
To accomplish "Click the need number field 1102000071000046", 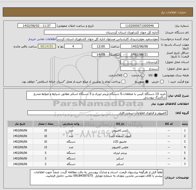I will [139, 26].
